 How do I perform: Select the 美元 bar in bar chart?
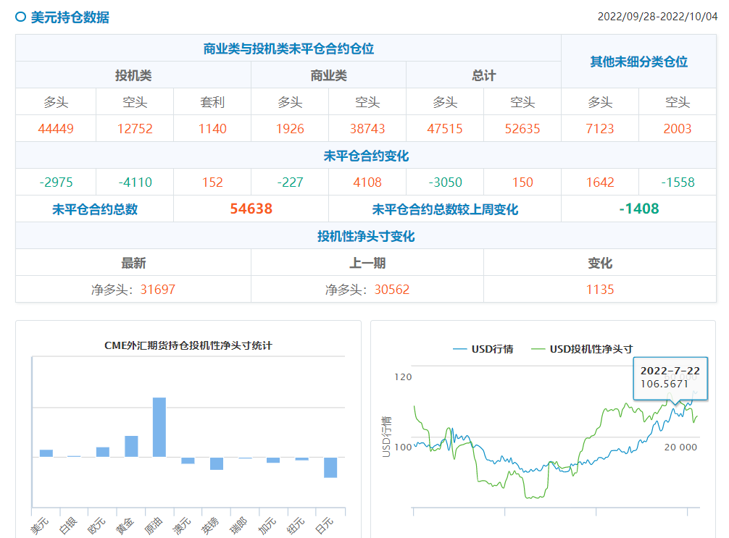(x=46, y=453)
